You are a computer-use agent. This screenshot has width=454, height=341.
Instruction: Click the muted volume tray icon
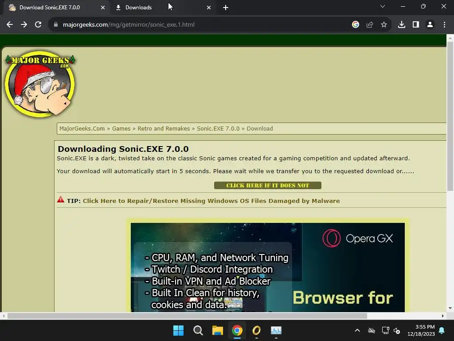click(397, 330)
